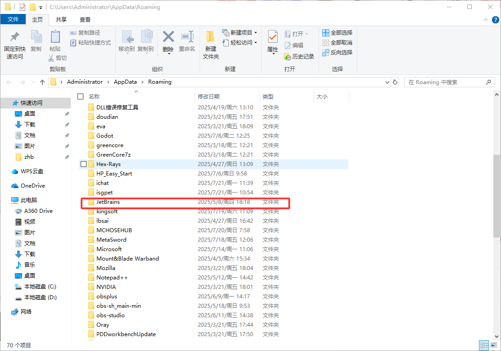501x351 pixels.
Task: Click the Roaming breadcrumb segment
Action: pos(160,82)
